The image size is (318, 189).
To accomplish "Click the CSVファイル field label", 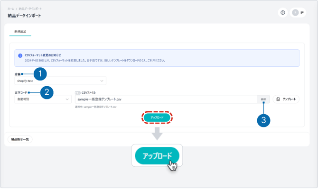I will pos(89,93).
